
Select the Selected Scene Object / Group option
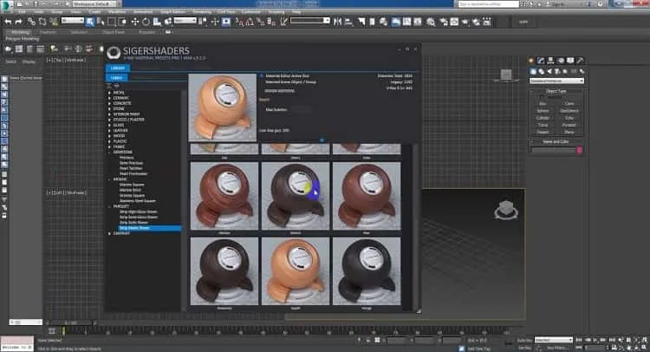290,81
